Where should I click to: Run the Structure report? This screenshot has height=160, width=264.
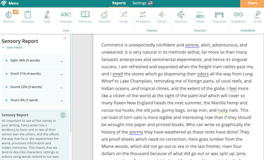181,17
